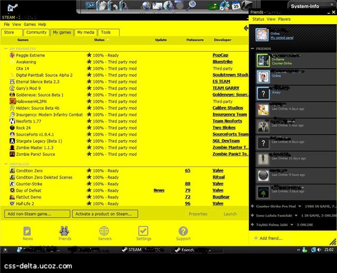This screenshot has width=337, height=273.
Task: Sort by the Developer column header
Action: 222,40
